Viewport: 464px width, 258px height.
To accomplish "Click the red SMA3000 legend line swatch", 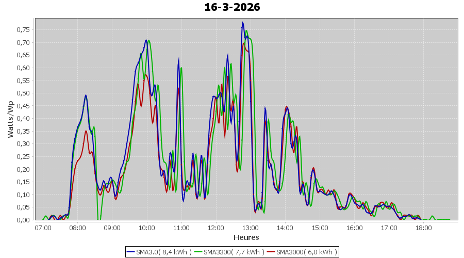I will click(x=272, y=252).
